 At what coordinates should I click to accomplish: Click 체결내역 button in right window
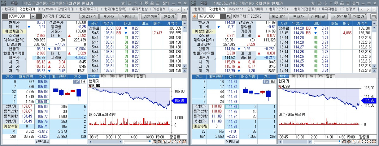coord(278,16)
